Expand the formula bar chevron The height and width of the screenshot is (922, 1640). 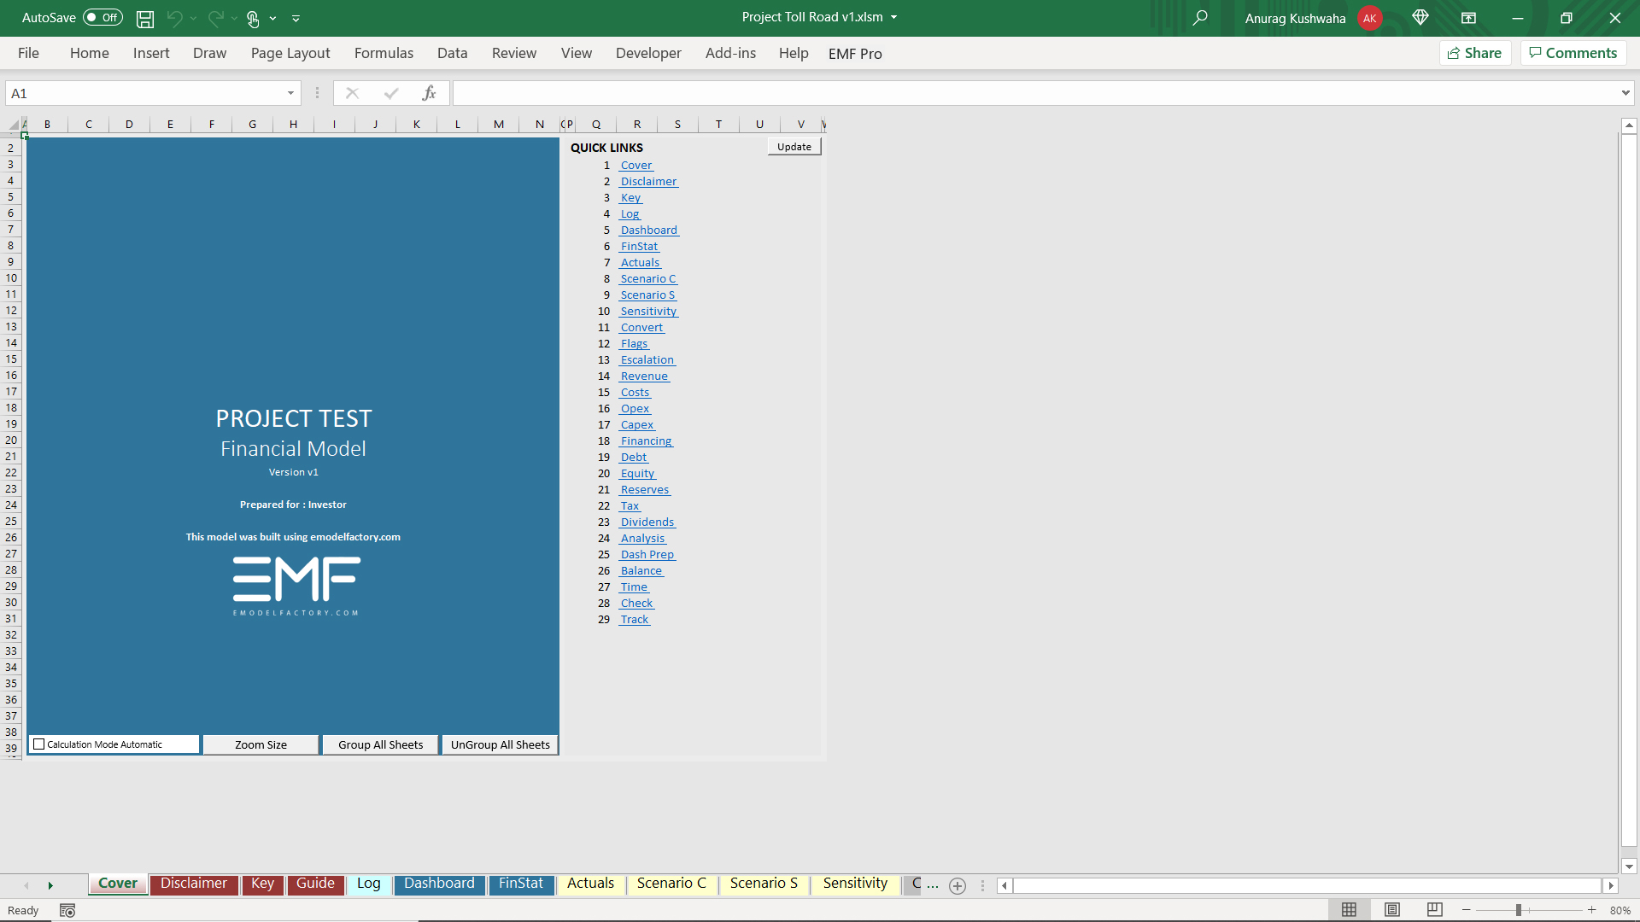pyautogui.click(x=1625, y=93)
